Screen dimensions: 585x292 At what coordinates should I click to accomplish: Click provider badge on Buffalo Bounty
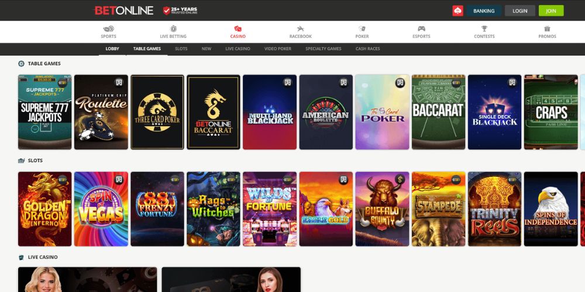click(400, 179)
